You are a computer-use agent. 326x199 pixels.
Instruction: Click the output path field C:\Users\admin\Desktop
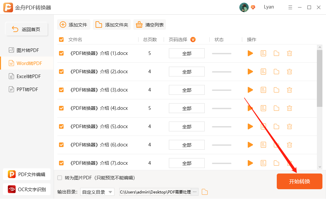[x=155, y=192]
